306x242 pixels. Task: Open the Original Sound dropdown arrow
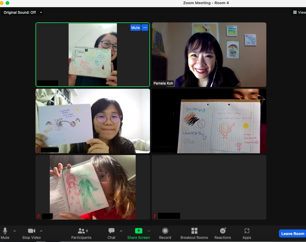[x=41, y=13]
